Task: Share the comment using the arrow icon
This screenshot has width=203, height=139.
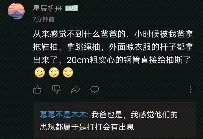Action: point(76,89)
